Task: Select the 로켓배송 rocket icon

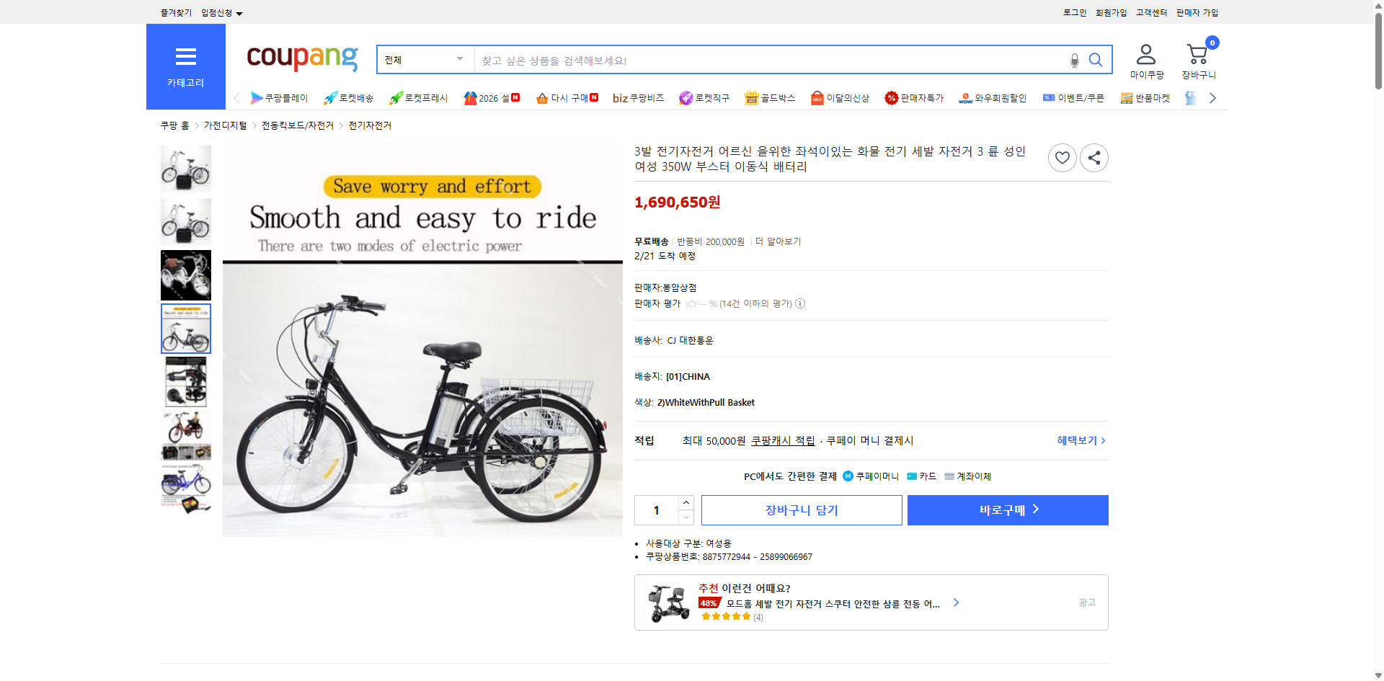Action: point(329,97)
